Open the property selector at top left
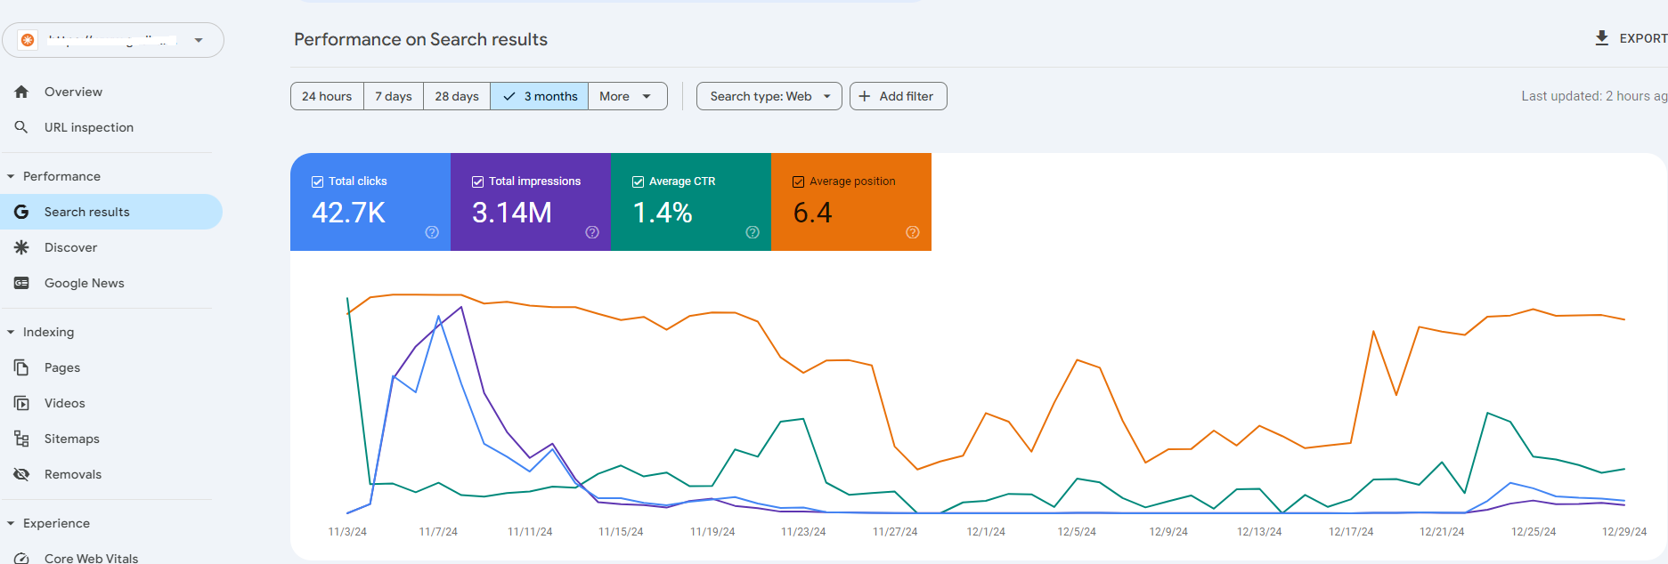Image resolution: width=1668 pixels, height=564 pixels. click(x=113, y=40)
